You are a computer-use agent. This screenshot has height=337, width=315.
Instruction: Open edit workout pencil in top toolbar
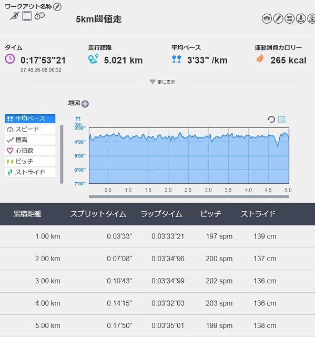tap(278, 18)
